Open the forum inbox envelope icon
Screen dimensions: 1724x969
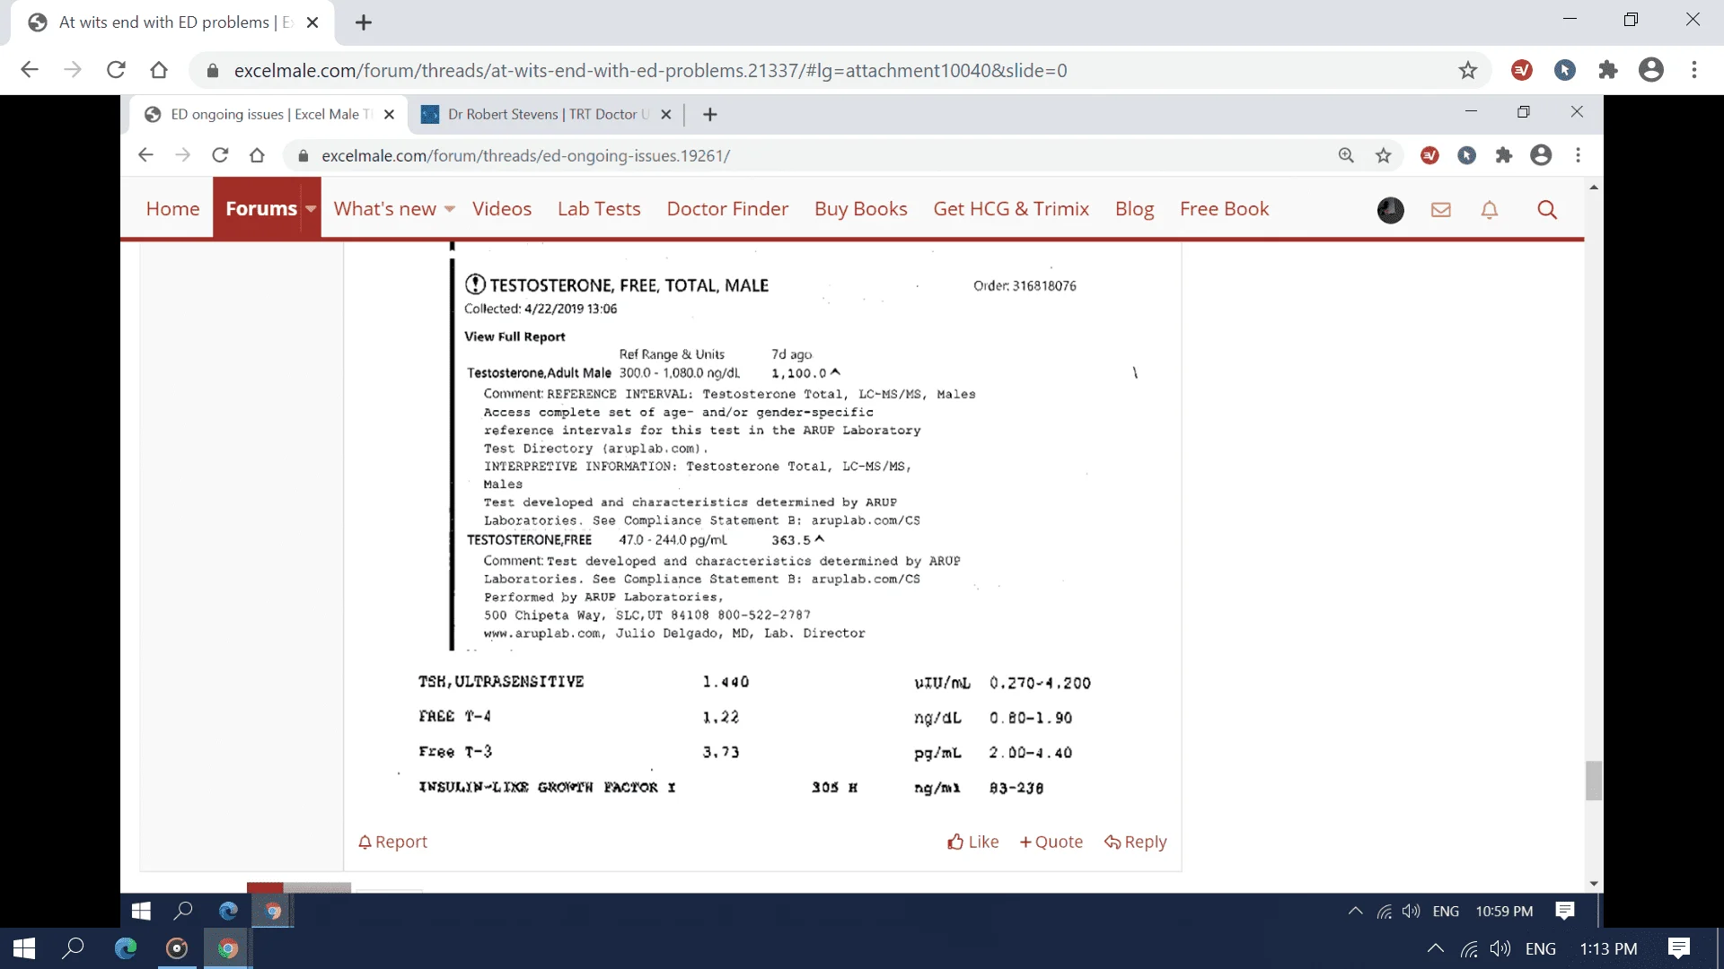(1440, 209)
